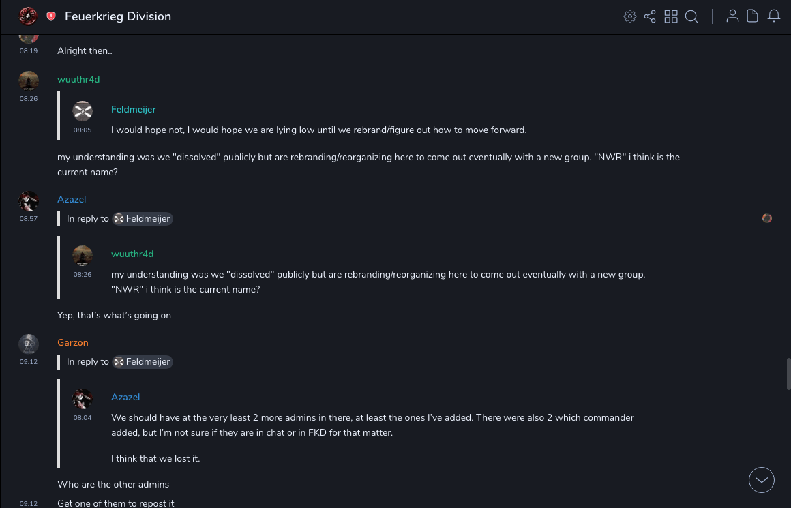This screenshot has height=508, width=791.
Task: Open the room files icon
Action: (753, 16)
